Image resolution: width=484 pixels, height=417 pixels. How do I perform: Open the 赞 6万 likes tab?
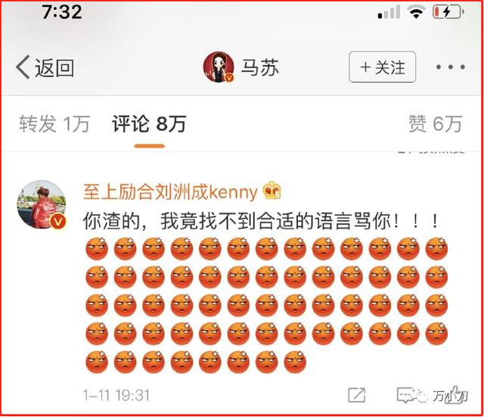[436, 123]
